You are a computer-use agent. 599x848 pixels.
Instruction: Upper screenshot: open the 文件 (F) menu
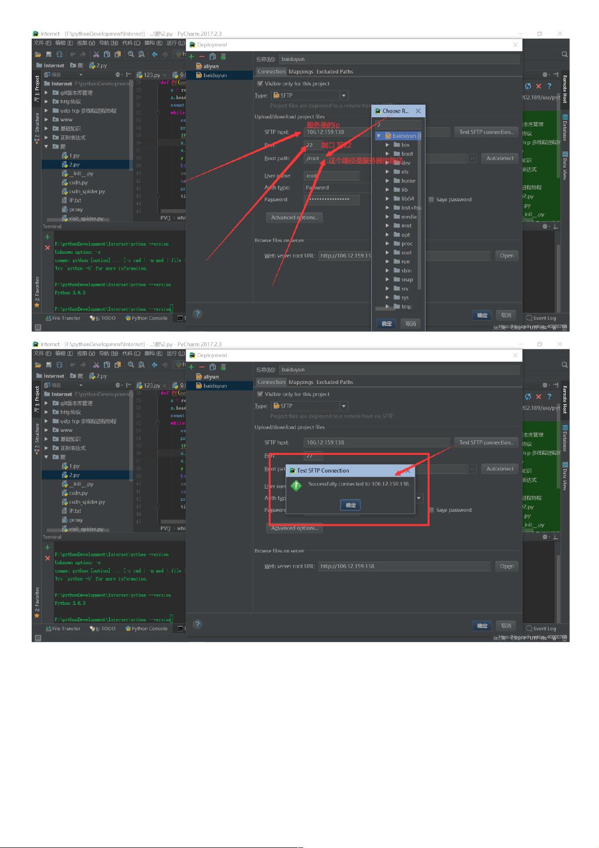(42, 43)
